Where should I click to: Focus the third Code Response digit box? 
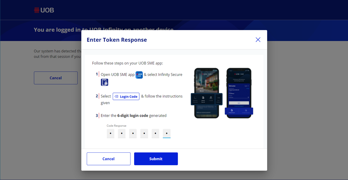(133, 134)
